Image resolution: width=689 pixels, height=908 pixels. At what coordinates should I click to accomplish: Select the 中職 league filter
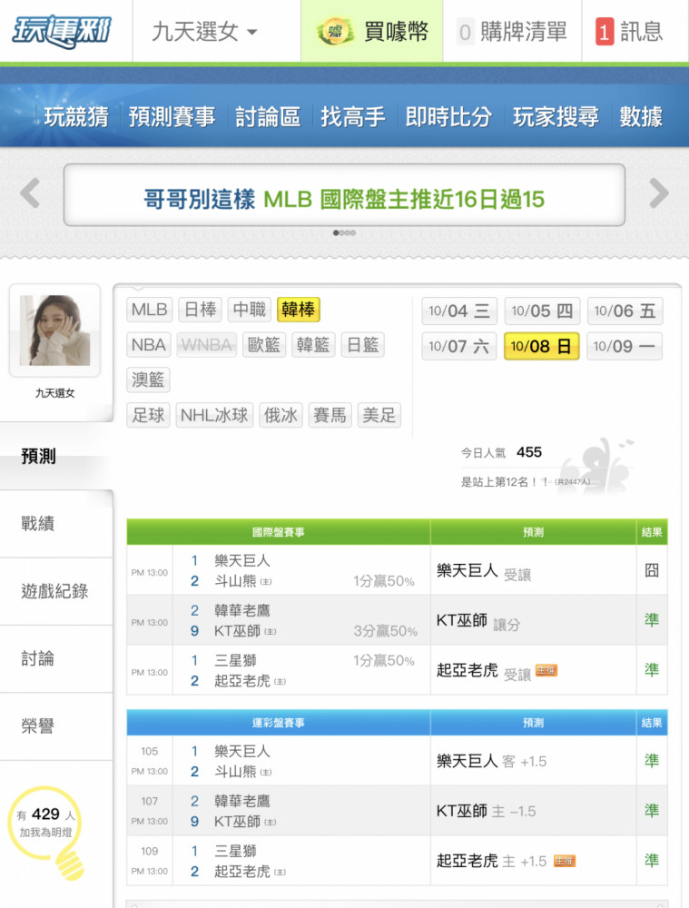pyautogui.click(x=250, y=310)
